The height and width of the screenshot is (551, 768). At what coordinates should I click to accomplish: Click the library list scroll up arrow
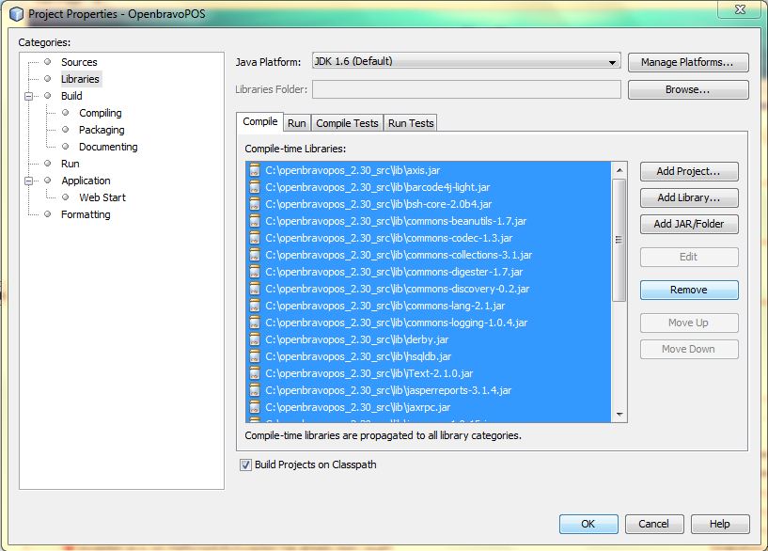click(x=619, y=170)
